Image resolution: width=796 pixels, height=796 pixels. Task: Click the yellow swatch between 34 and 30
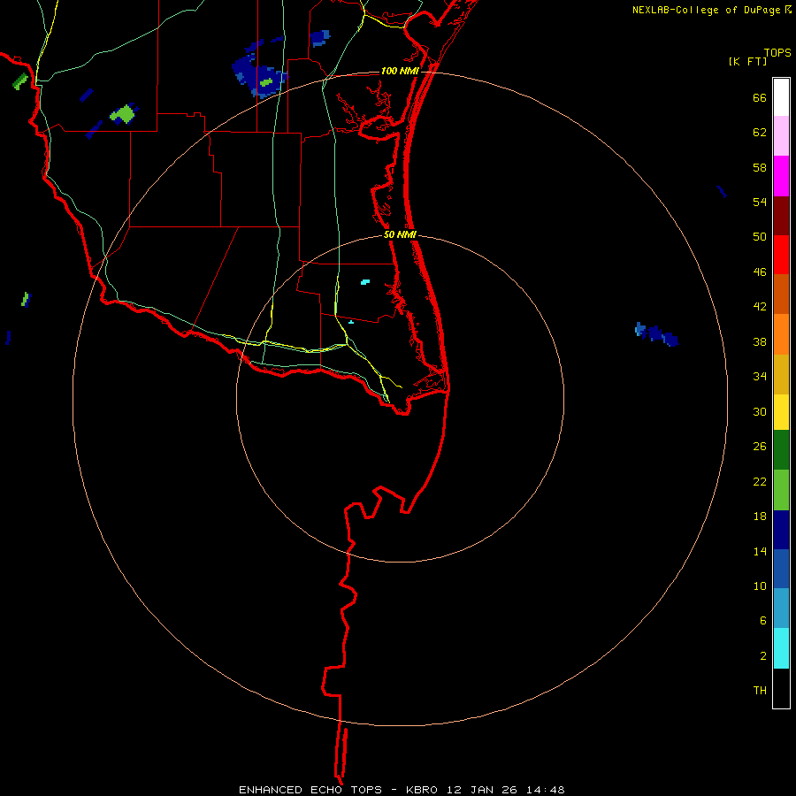tap(781, 412)
